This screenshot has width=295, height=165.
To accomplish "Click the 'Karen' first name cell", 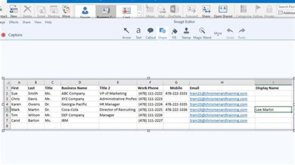I will (19, 104).
